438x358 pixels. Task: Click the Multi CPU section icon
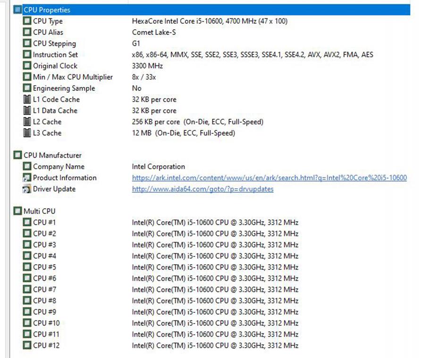(x=17, y=212)
